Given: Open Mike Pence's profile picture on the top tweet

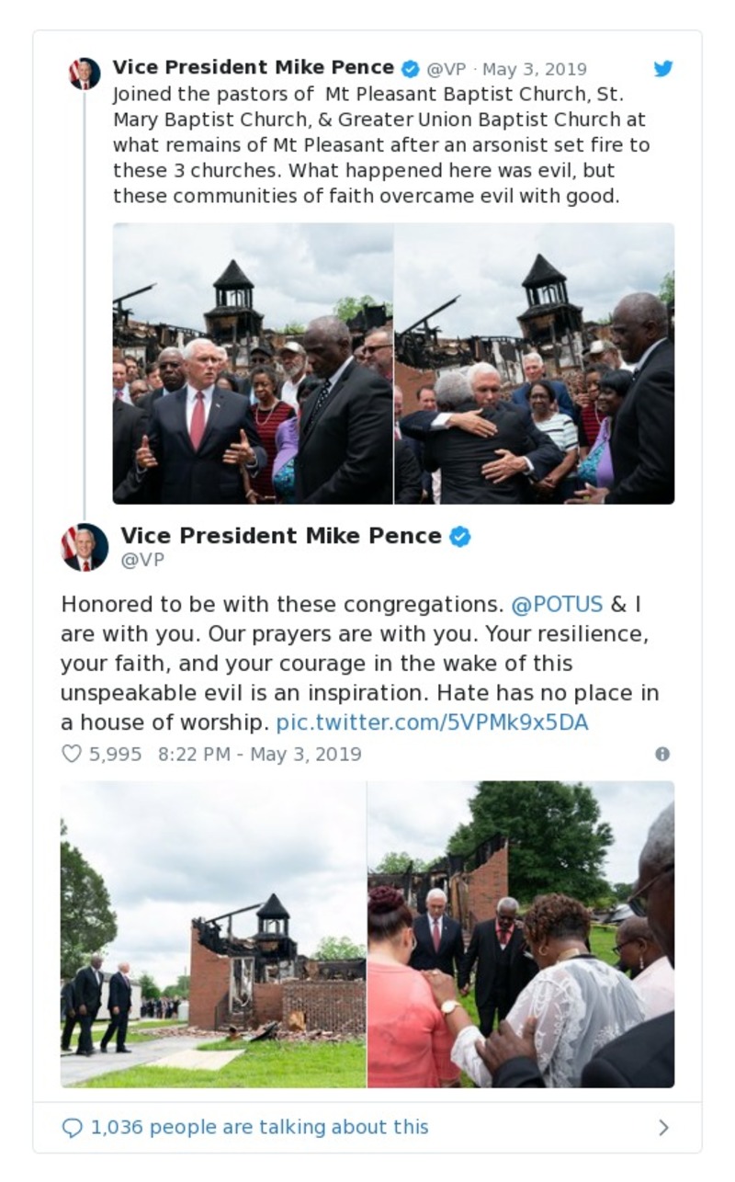Looking at the screenshot, I should pos(83,67).
